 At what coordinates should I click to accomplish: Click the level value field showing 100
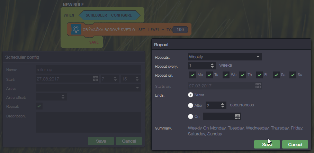[180, 30]
